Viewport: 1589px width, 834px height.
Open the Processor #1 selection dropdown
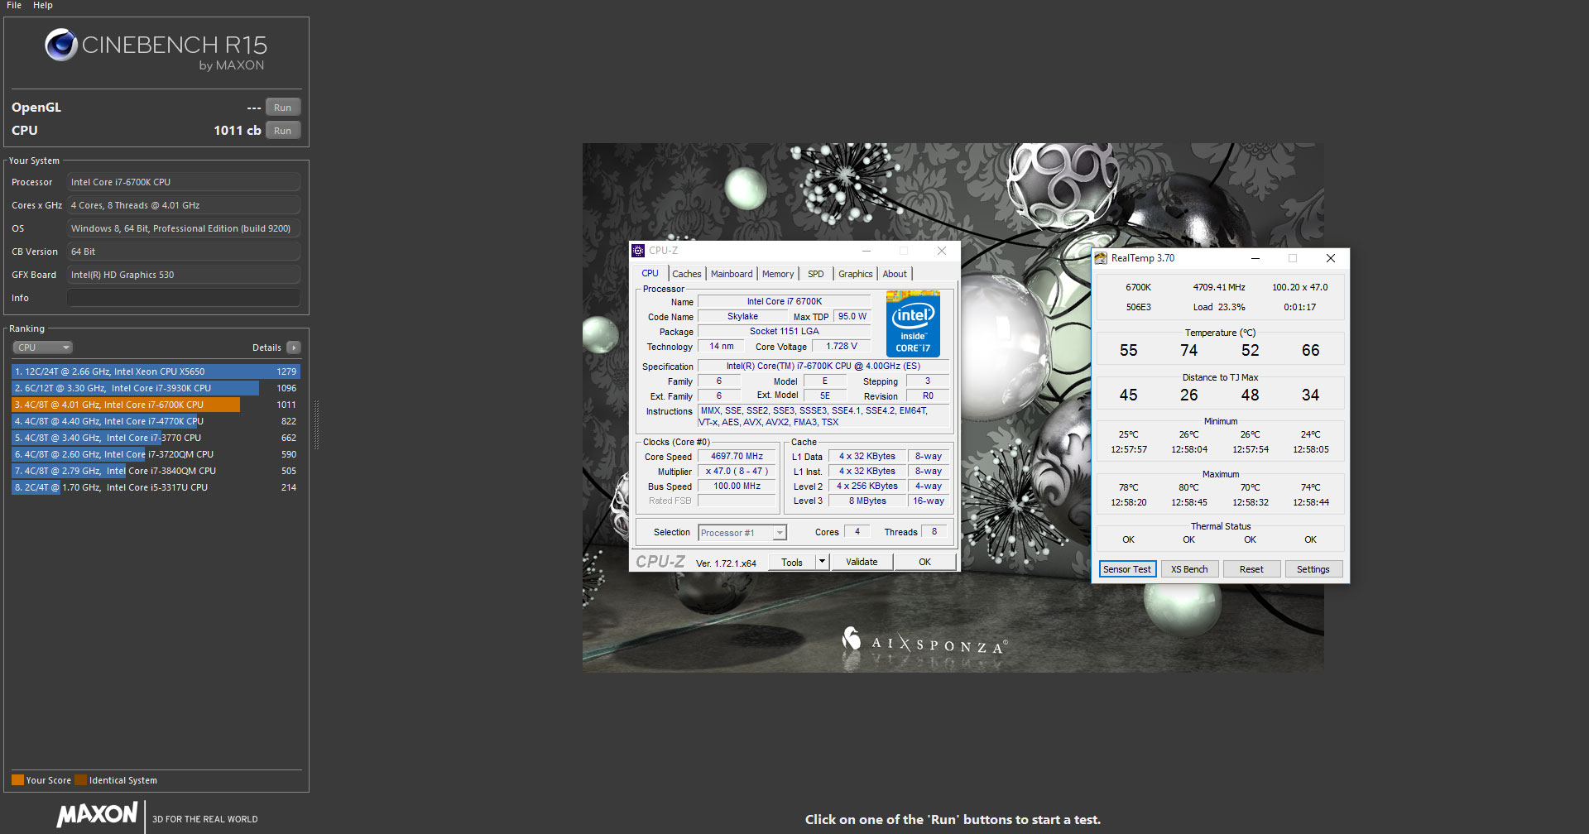click(x=742, y=533)
